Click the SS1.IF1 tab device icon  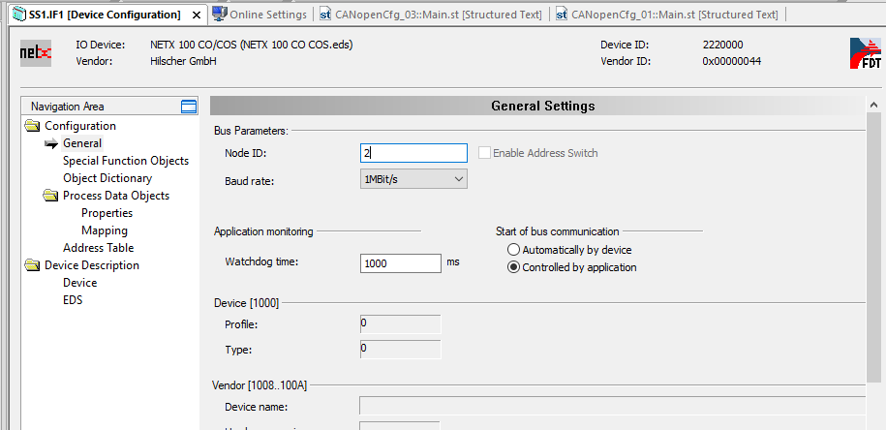(19, 15)
